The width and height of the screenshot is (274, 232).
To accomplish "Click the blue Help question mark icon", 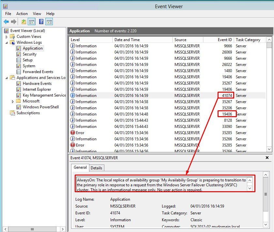I will [x=41, y=22].
